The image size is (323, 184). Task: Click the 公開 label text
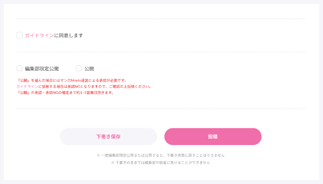[89, 69]
